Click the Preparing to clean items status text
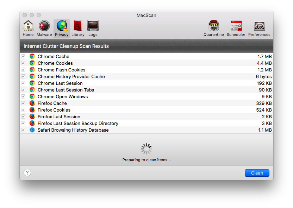 coord(146,160)
